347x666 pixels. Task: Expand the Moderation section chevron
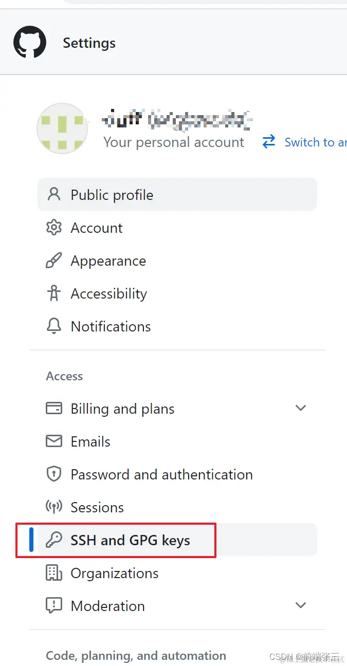301,605
